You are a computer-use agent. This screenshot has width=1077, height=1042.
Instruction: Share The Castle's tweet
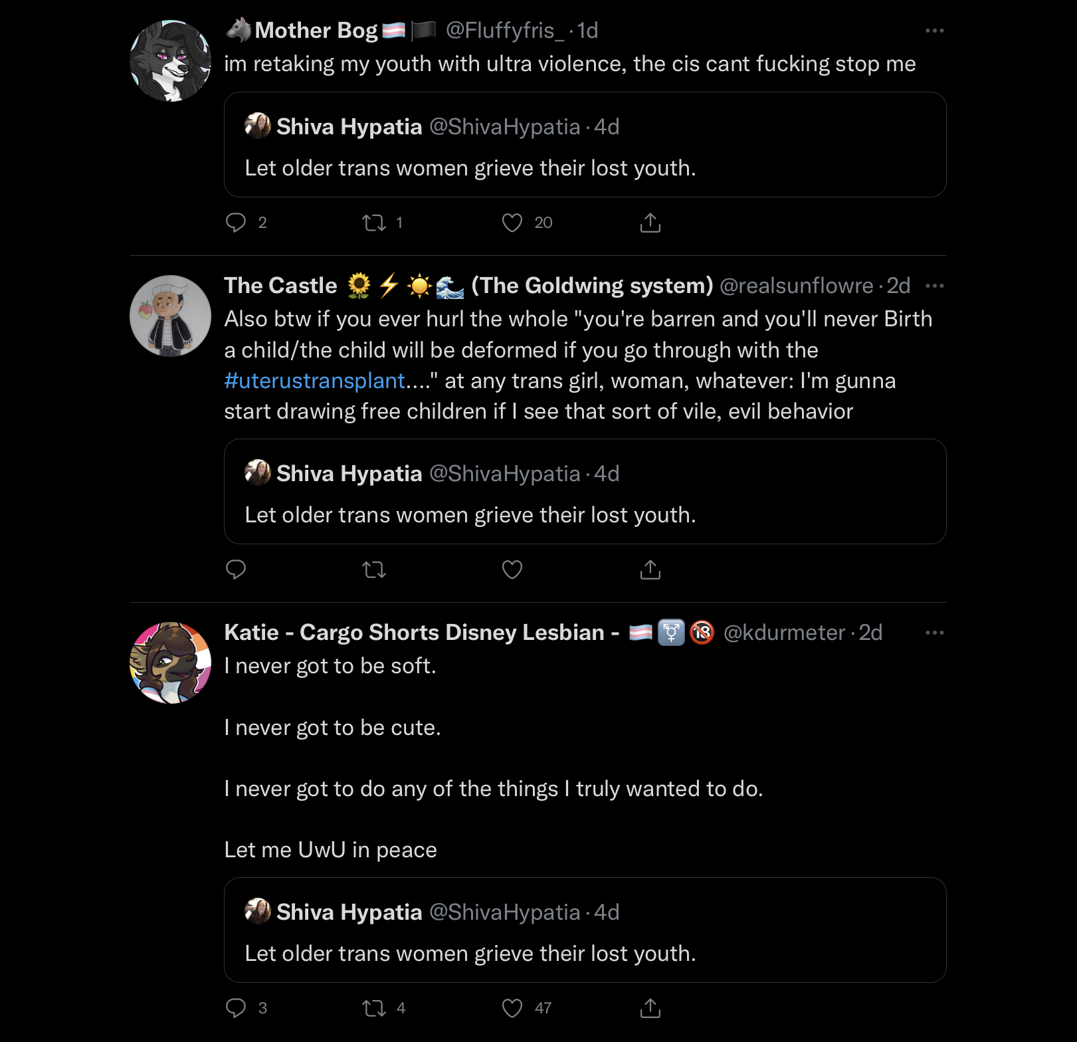650,570
